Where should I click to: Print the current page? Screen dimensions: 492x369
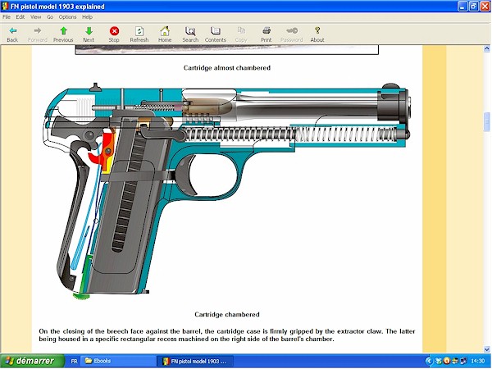pos(266,34)
